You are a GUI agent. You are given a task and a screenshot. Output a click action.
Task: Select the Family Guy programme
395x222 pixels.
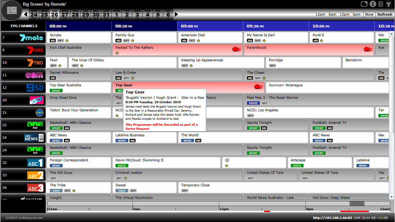pos(144,38)
